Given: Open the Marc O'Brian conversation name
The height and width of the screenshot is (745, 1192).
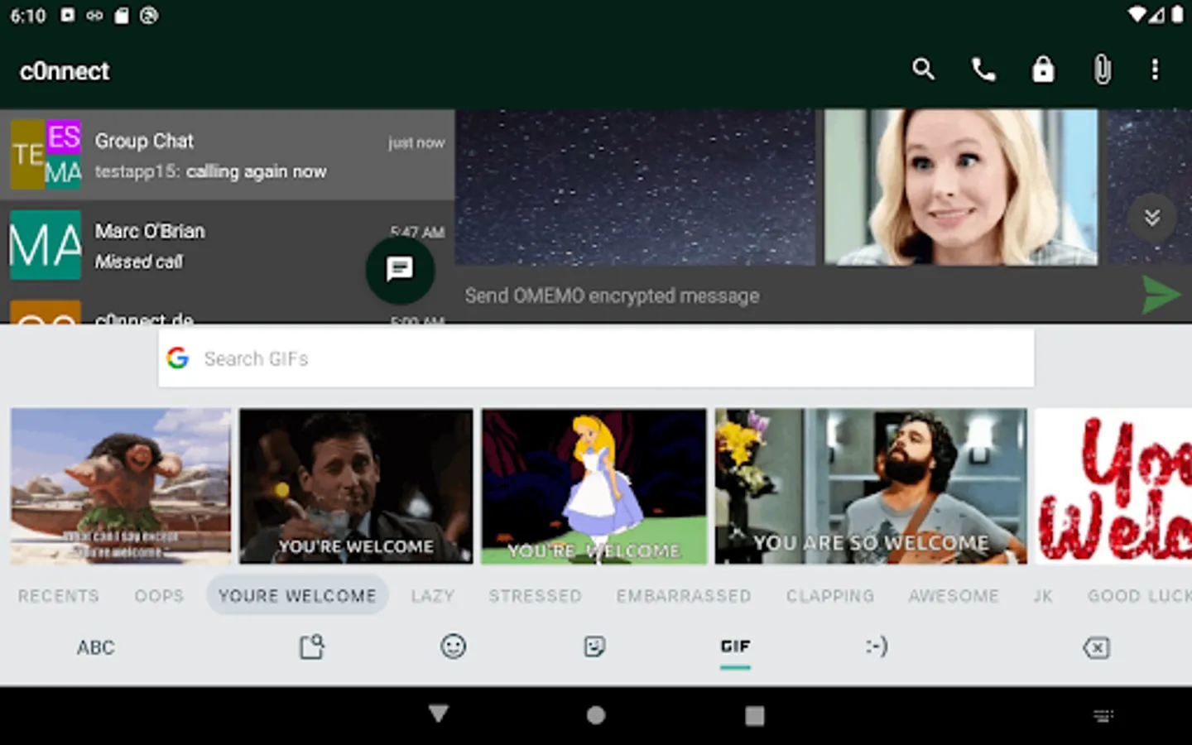Looking at the screenshot, I should coord(150,231).
